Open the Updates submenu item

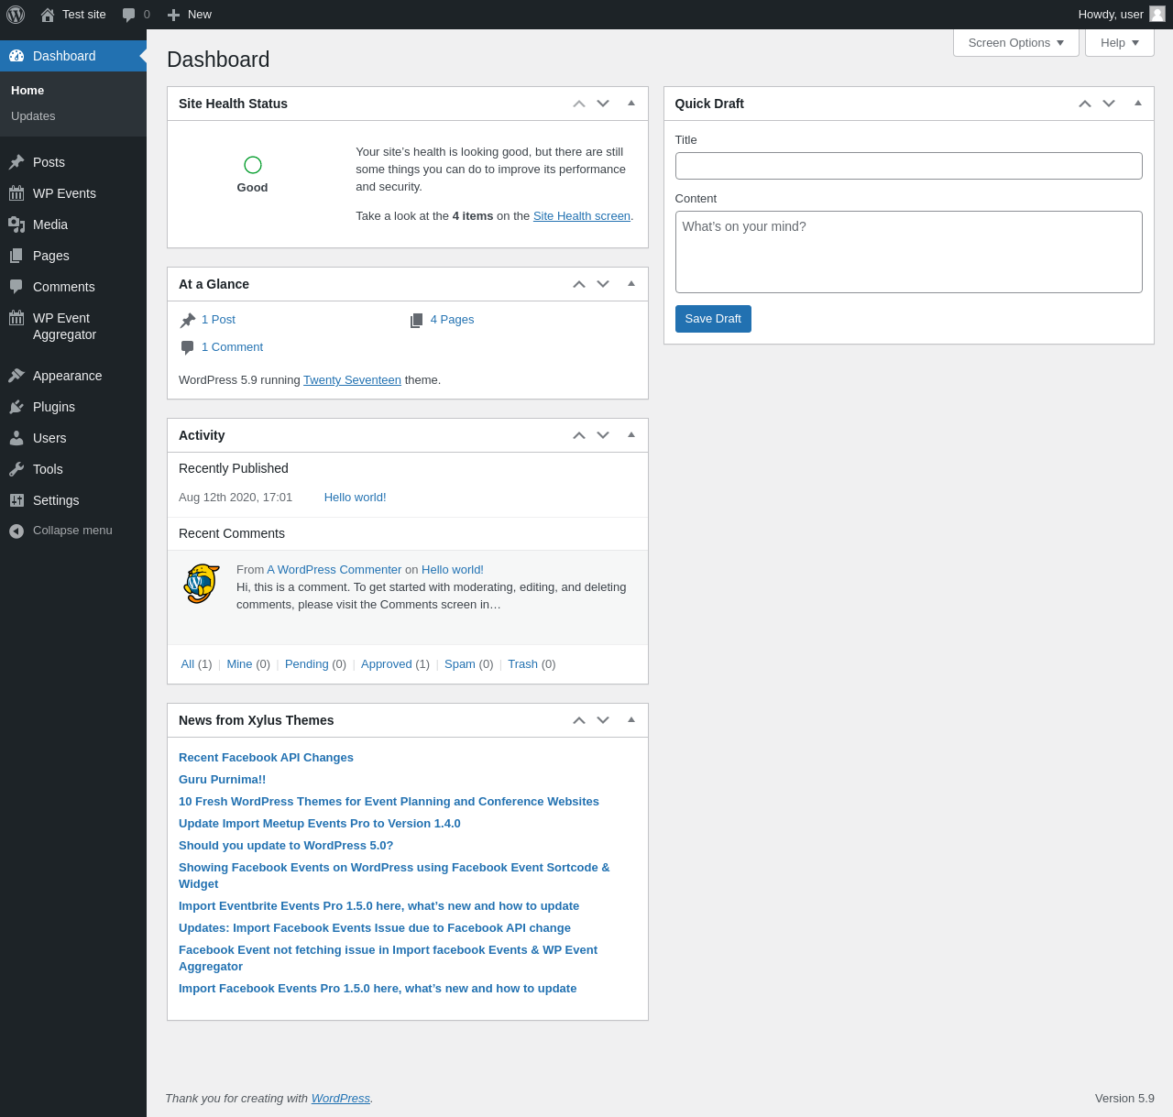point(33,116)
